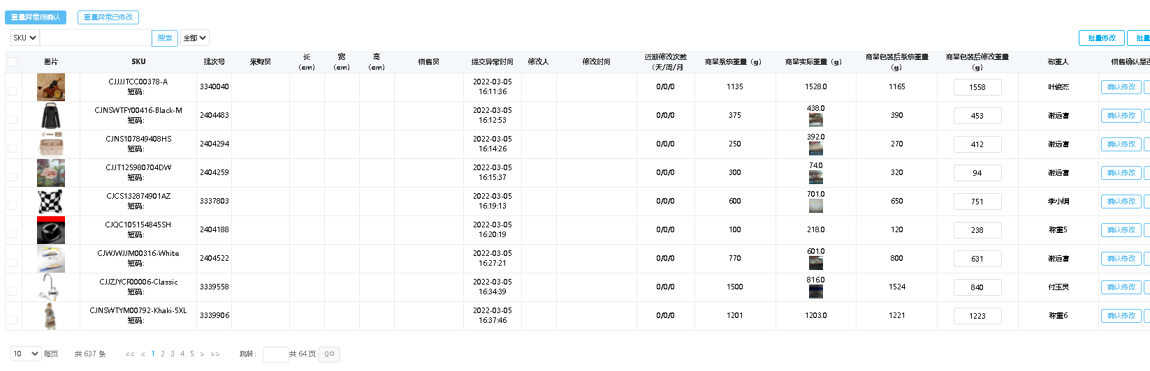The height and width of the screenshot is (371, 1150).
Task: Check the row for SKU CJNS107849408HS
Action: pos(13,148)
